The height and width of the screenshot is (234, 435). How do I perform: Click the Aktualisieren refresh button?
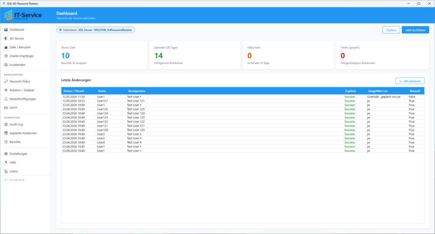pos(410,81)
